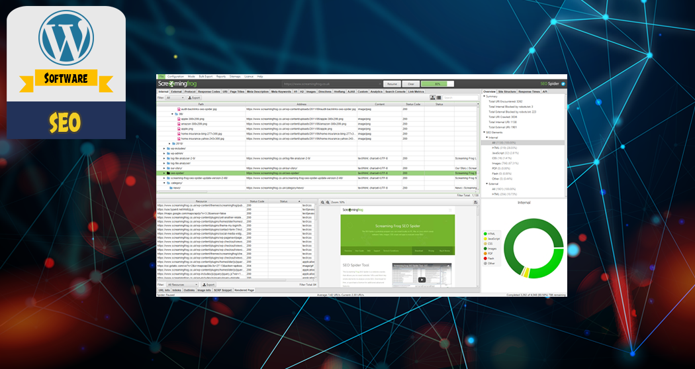Open the File menu

coord(162,76)
